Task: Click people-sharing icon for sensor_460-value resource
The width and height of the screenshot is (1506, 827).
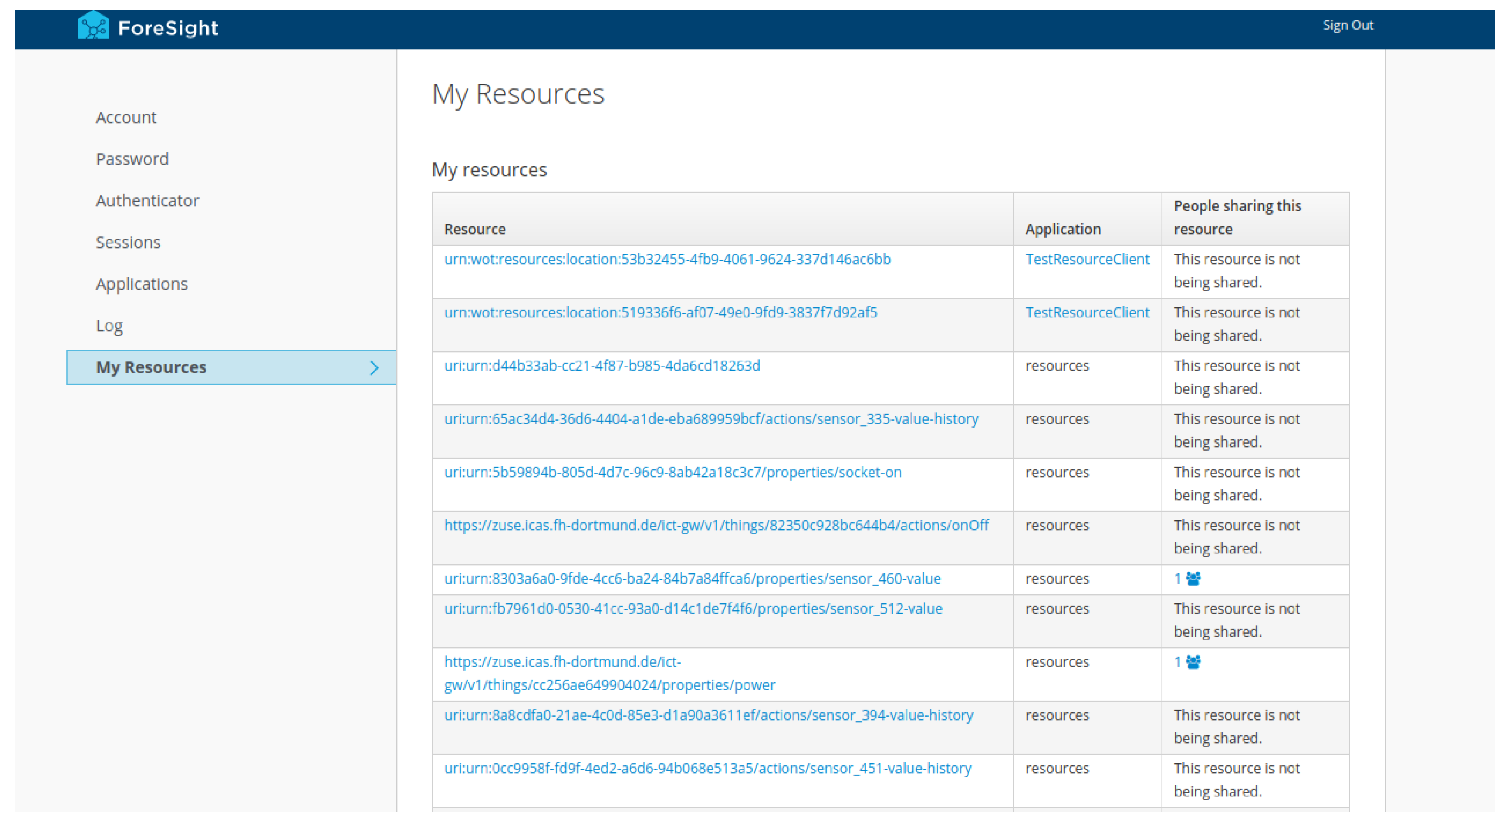Action: [1193, 578]
